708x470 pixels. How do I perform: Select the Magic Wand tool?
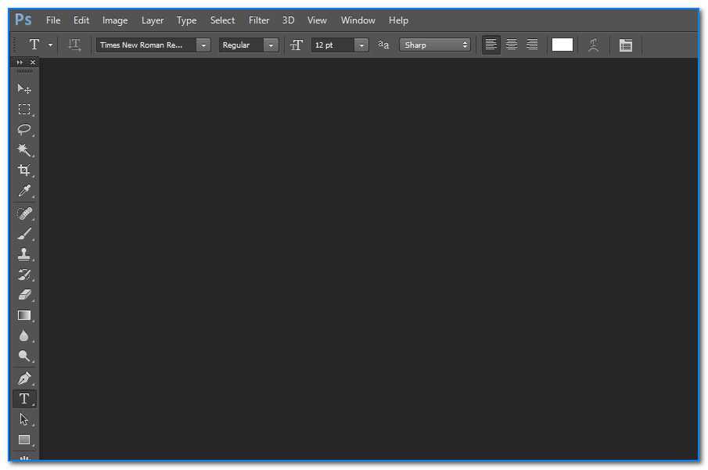24,150
